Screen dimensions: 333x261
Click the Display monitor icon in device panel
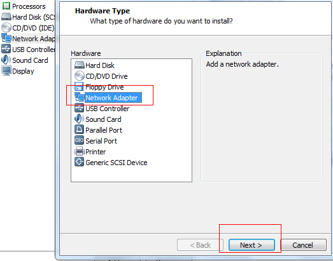(x=6, y=70)
